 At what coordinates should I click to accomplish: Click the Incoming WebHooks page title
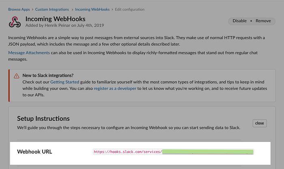pyautogui.click(x=56, y=19)
